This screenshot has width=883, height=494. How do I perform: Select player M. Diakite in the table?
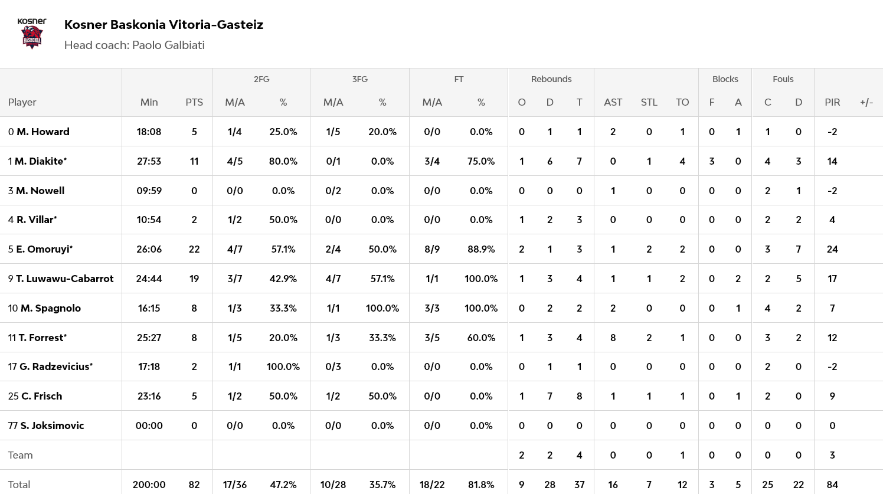coord(40,161)
